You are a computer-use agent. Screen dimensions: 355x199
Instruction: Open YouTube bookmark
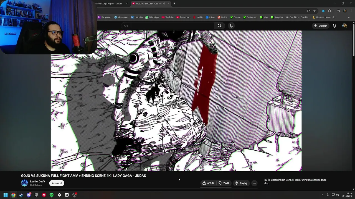click(x=168, y=17)
